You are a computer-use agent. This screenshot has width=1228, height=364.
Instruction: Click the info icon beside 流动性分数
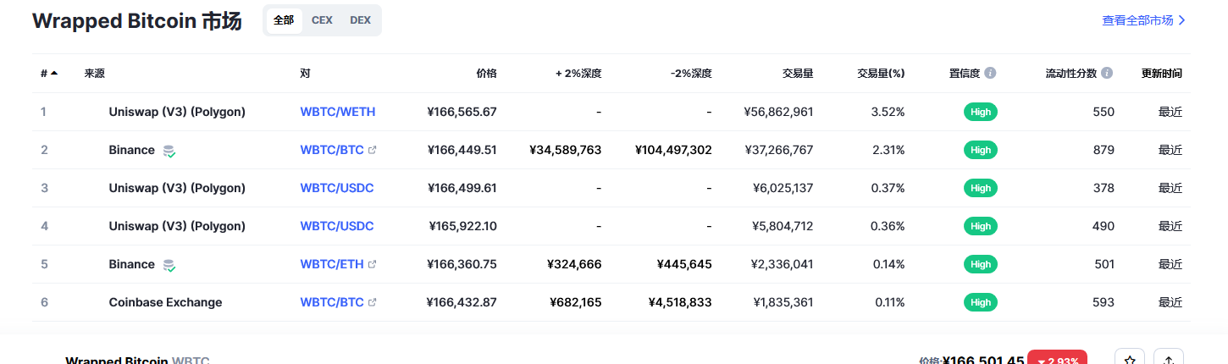pyautogui.click(x=1107, y=74)
